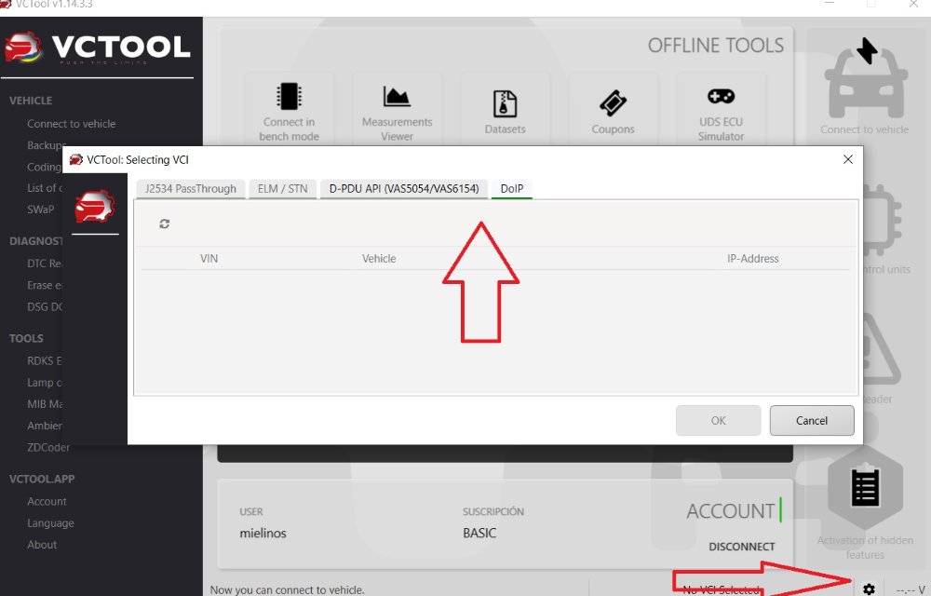Image resolution: width=931 pixels, height=596 pixels.
Task: Open SWaP in the sidebar
Action: pyautogui.click(x=40, y=210)
